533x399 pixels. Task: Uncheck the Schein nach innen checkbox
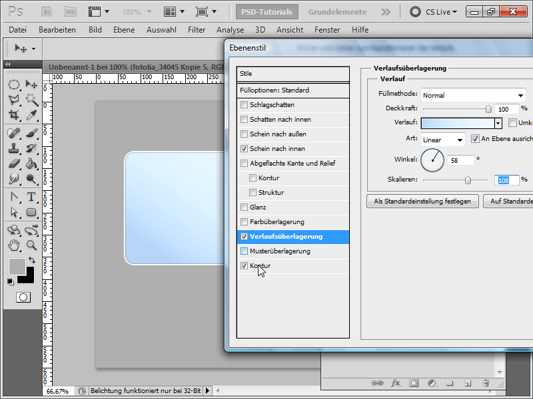click(x=244, y=148)
